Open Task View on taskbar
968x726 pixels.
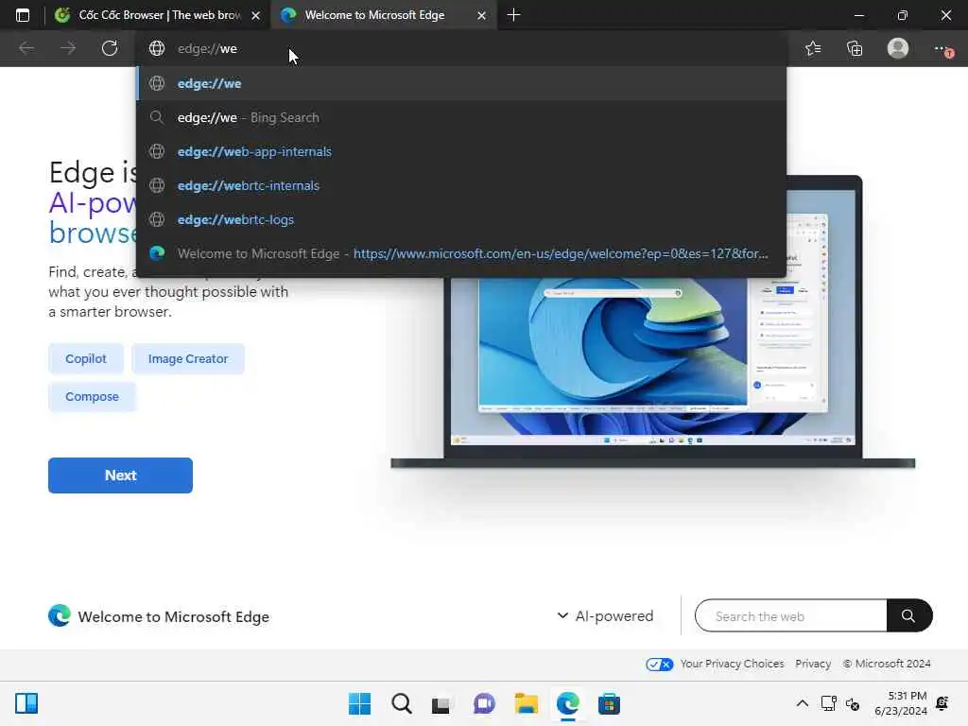click(441, 703)
